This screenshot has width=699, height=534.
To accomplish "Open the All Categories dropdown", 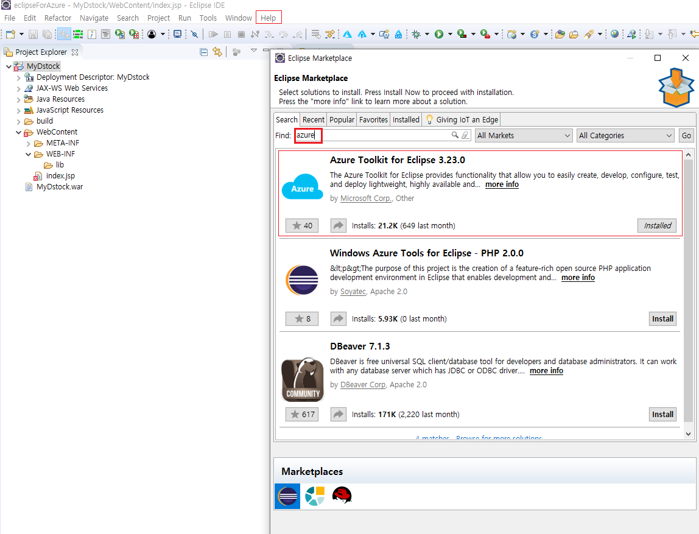I will (x=625, y=136).
